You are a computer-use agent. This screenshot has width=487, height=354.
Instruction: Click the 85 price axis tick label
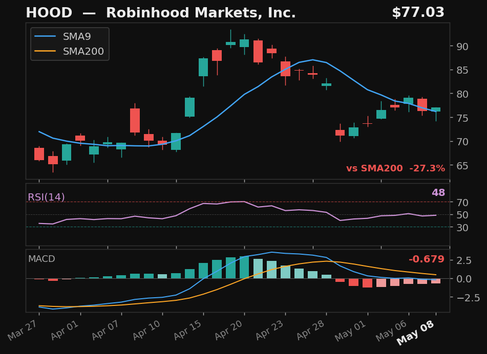click(x=462, y=71)
